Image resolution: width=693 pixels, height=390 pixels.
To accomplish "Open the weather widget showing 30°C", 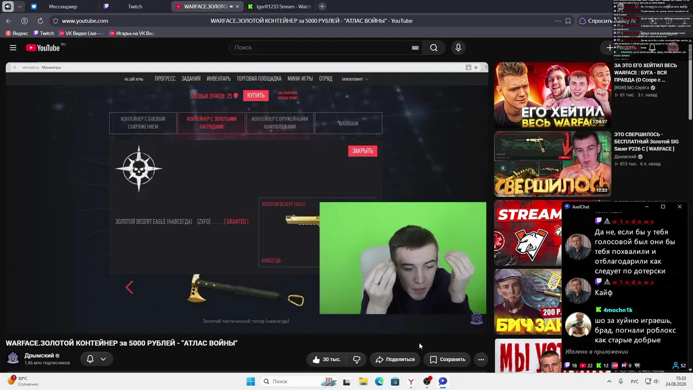I will pyautogui.click(x=23, y=381).
